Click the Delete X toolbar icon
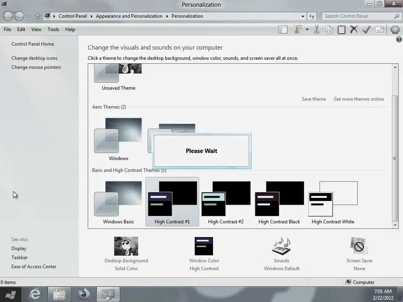This screenshot has width=403, height=302. (354, 29)
